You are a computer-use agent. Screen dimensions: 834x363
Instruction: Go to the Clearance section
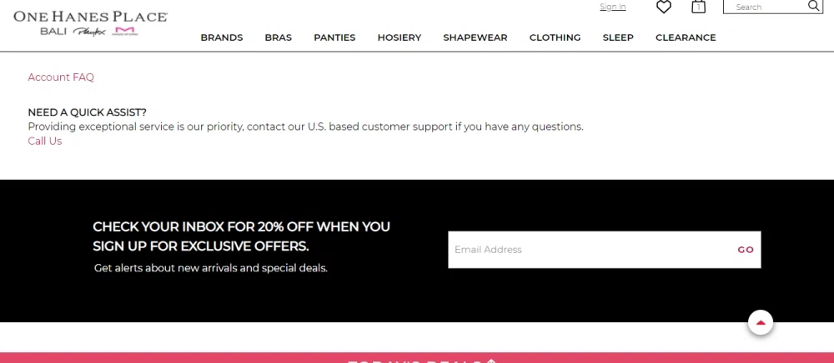click(686, 37)
